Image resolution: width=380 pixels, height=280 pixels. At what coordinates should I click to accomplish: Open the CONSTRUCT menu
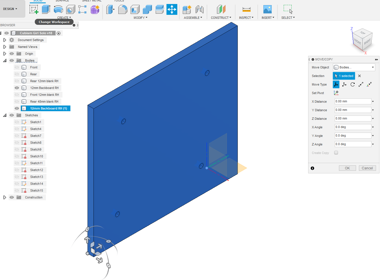pos(221,18)
